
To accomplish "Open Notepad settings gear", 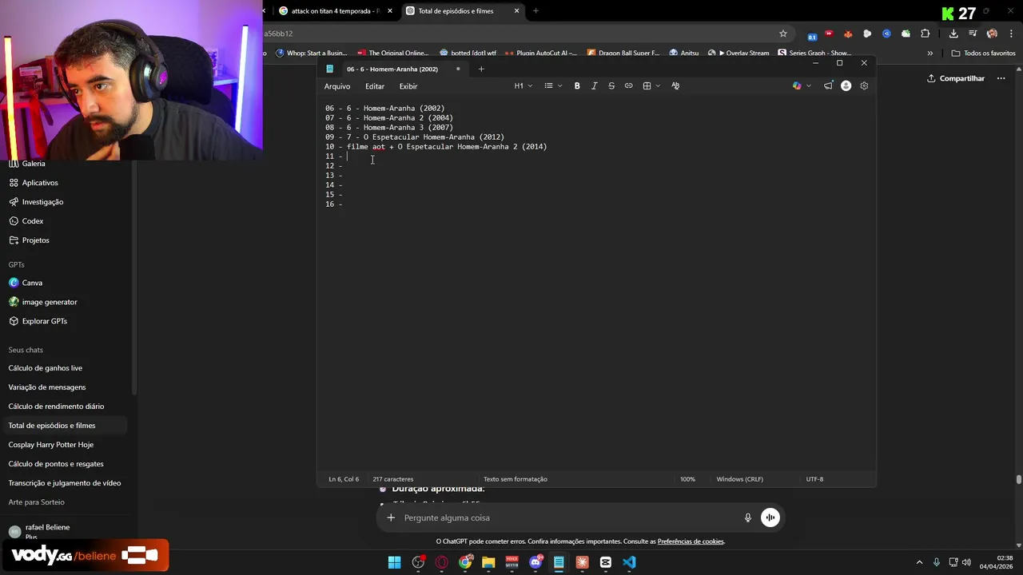I will (864, 86).
